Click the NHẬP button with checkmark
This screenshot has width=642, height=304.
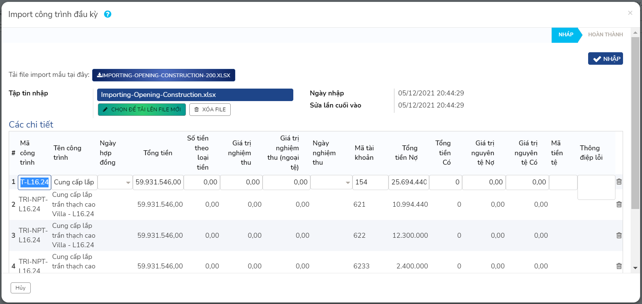(x=606, y=59)
